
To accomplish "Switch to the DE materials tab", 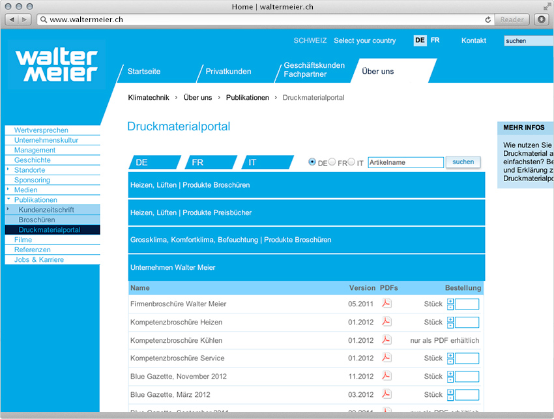I will (154, 162).
